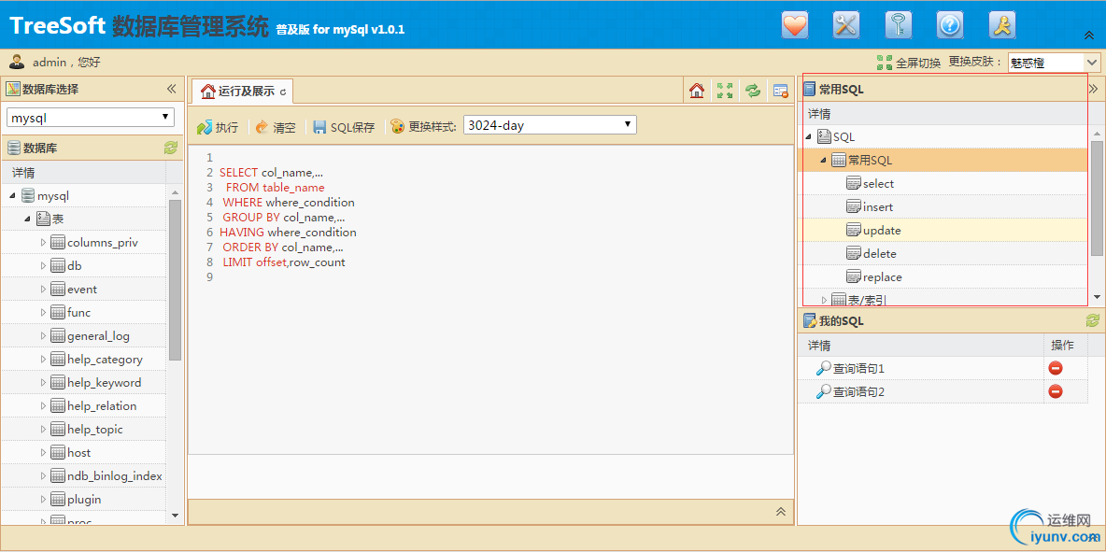Click the home icon in tab toolbar
1106x552 pixels.
697,91
